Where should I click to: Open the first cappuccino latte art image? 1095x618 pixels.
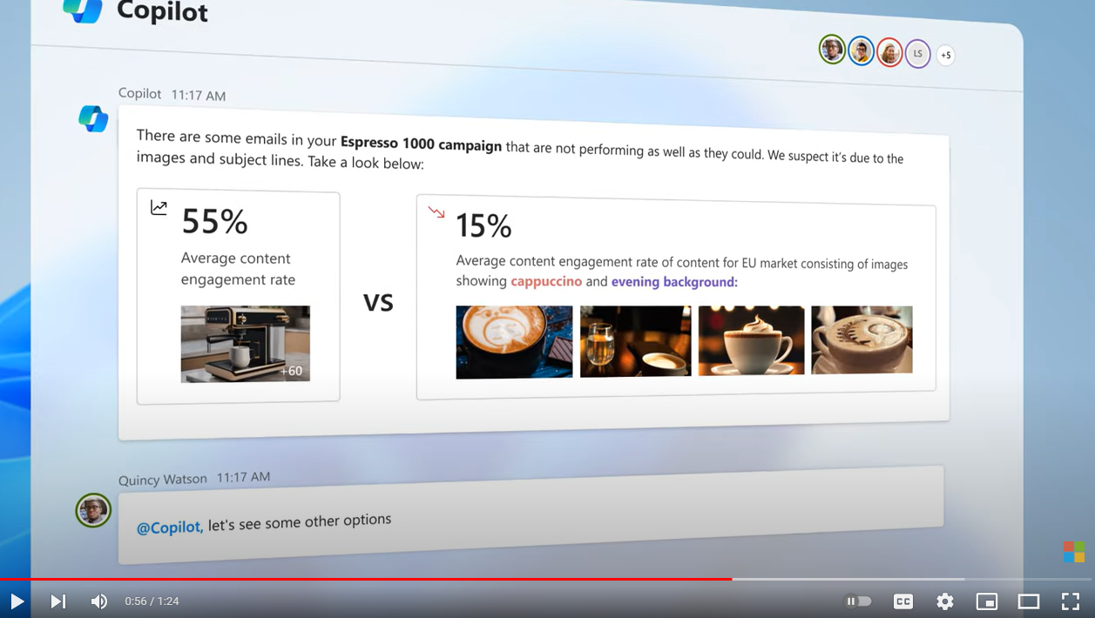(x=514, y=341)
